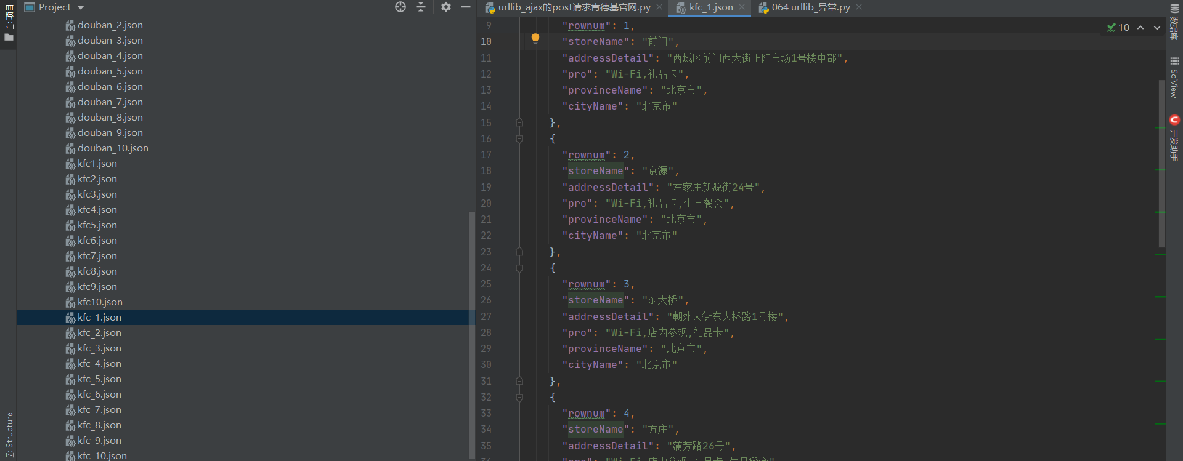Toggle the Project tool window stripe button
This screenshot has width=1183, height=461.
pyautogui.click(x=9, y=23)
